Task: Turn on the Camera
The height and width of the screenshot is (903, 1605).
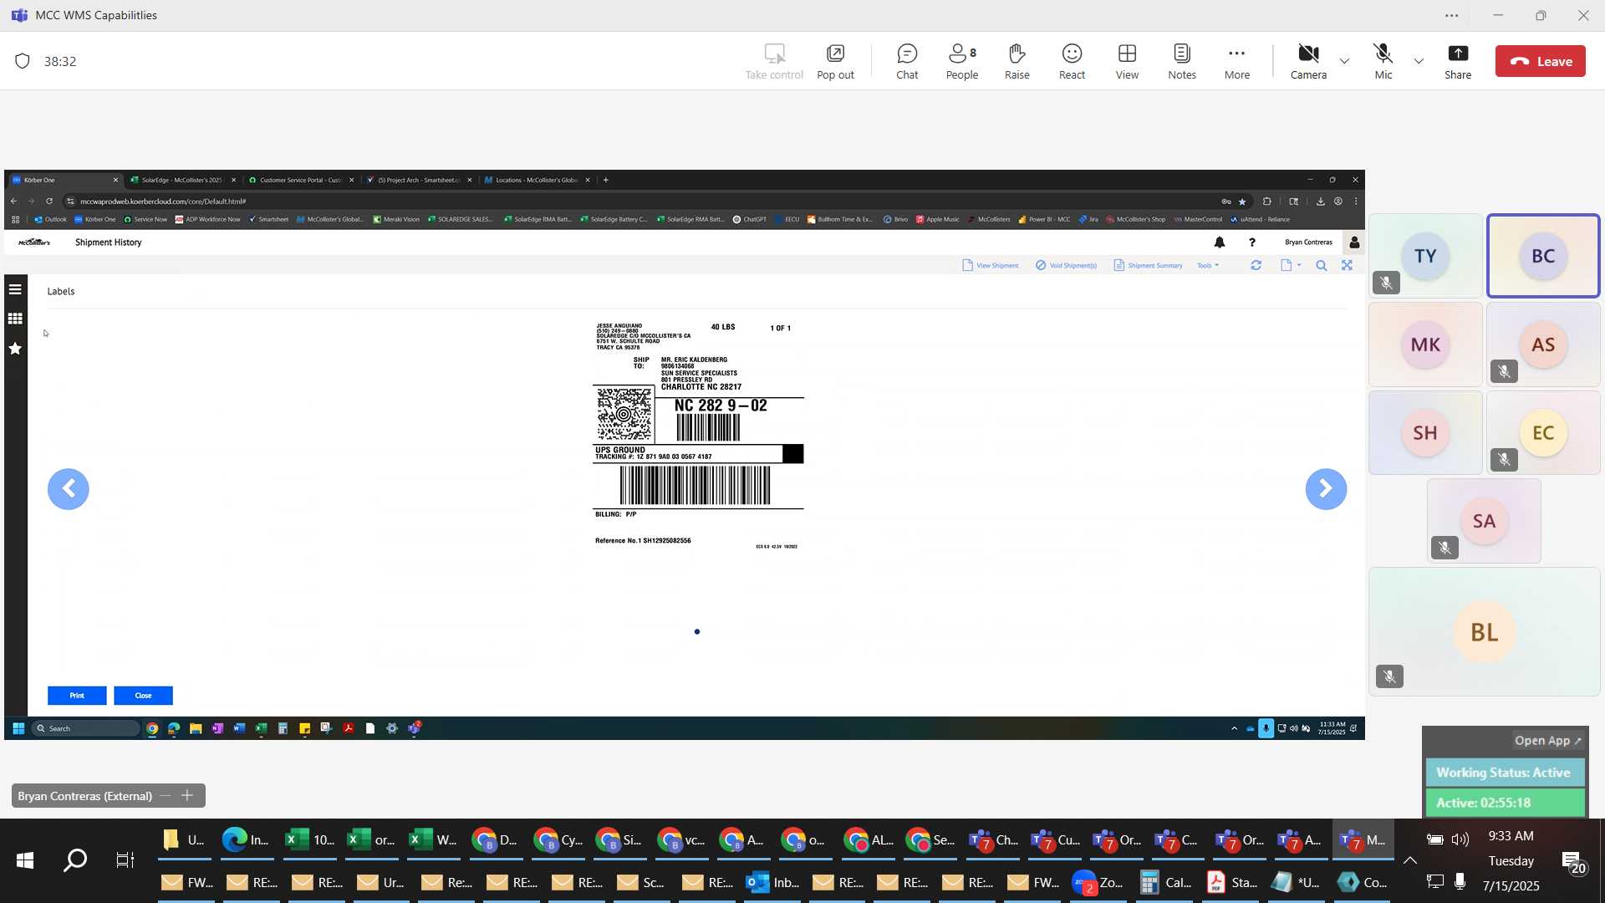Action: (1308, 62)
